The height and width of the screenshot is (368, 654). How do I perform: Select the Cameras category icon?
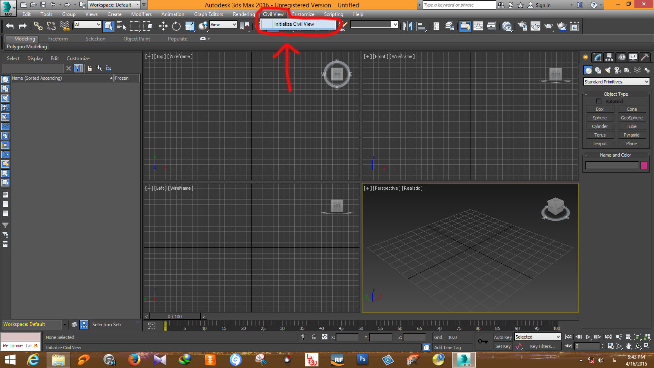[x=618, y=70]
